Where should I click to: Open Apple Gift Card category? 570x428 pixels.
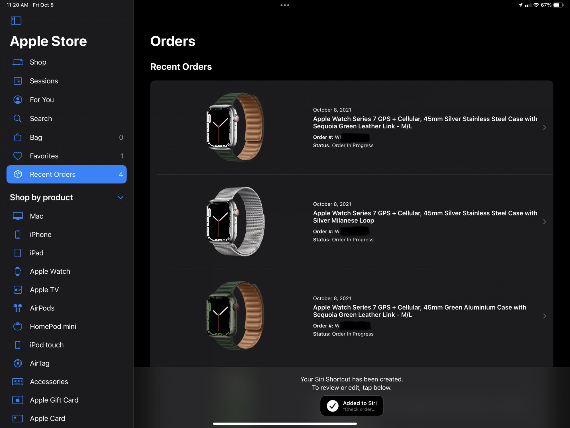[54, 400]
